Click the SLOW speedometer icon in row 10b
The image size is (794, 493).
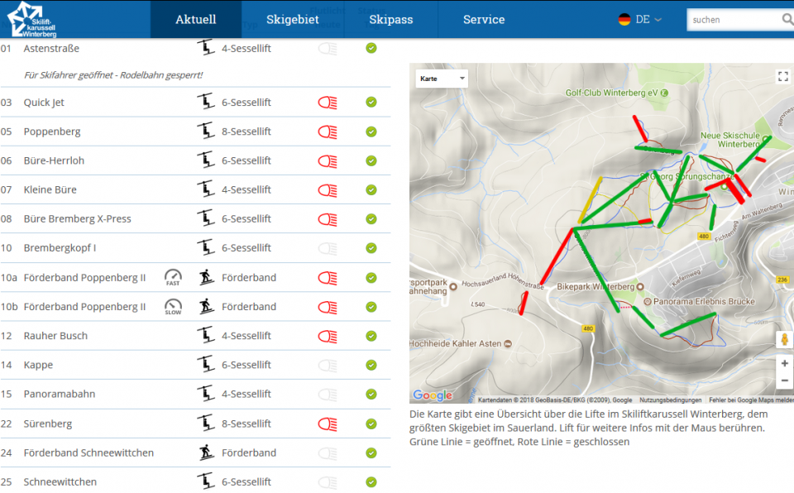point(173,307)
